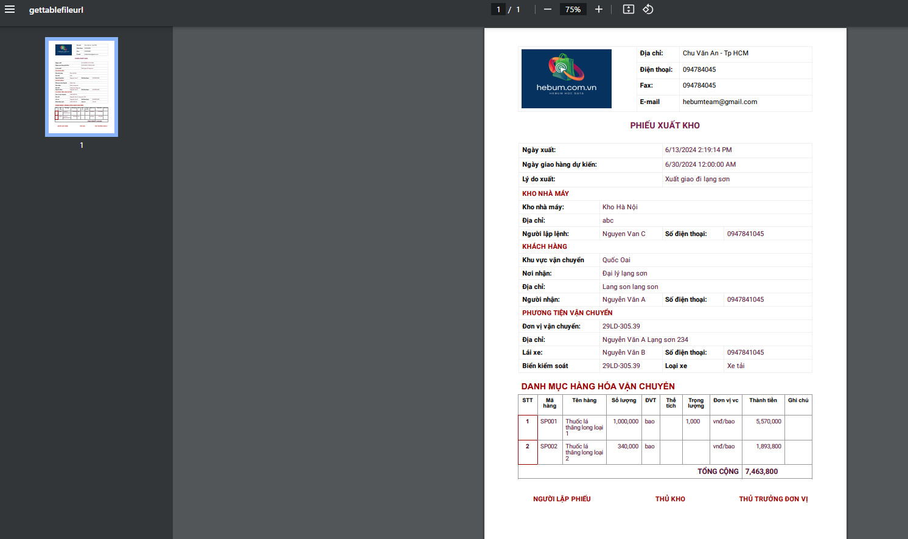The image size is (908, 539).
Task: Click the PHIẾU XUẤT KHO heading
Action: click(665, 125)
